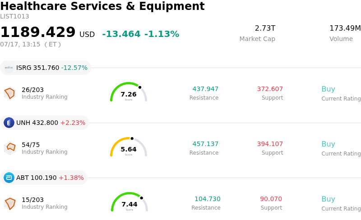361x220 pixels.
Task: Click the ABT 7.44 score gauge
Action: coord(130,202)
